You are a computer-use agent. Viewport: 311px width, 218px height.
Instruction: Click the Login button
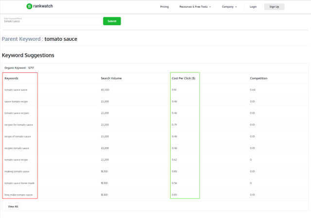point(253,7)
